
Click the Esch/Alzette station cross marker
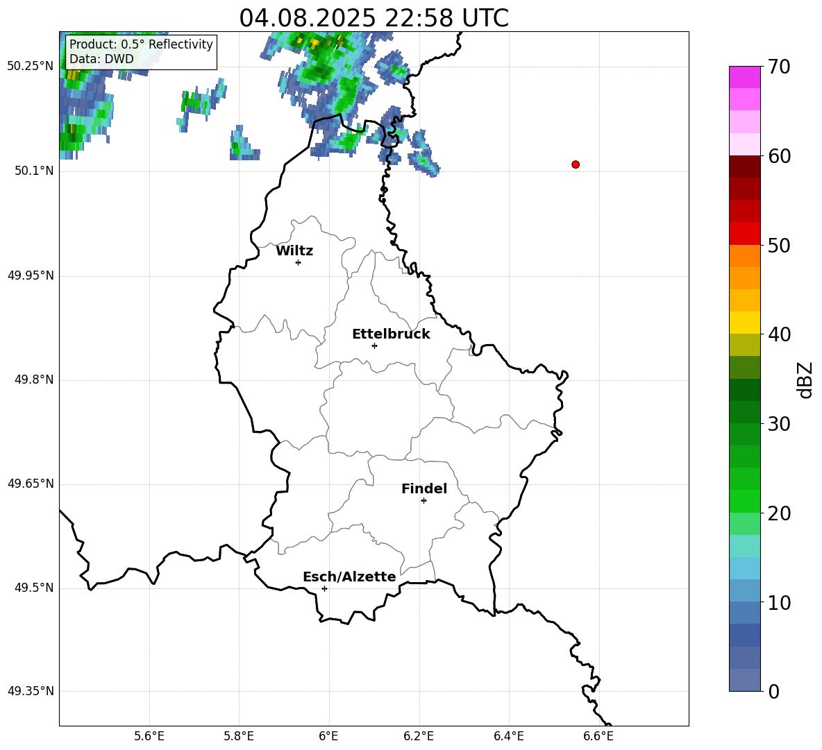[324, 588]
